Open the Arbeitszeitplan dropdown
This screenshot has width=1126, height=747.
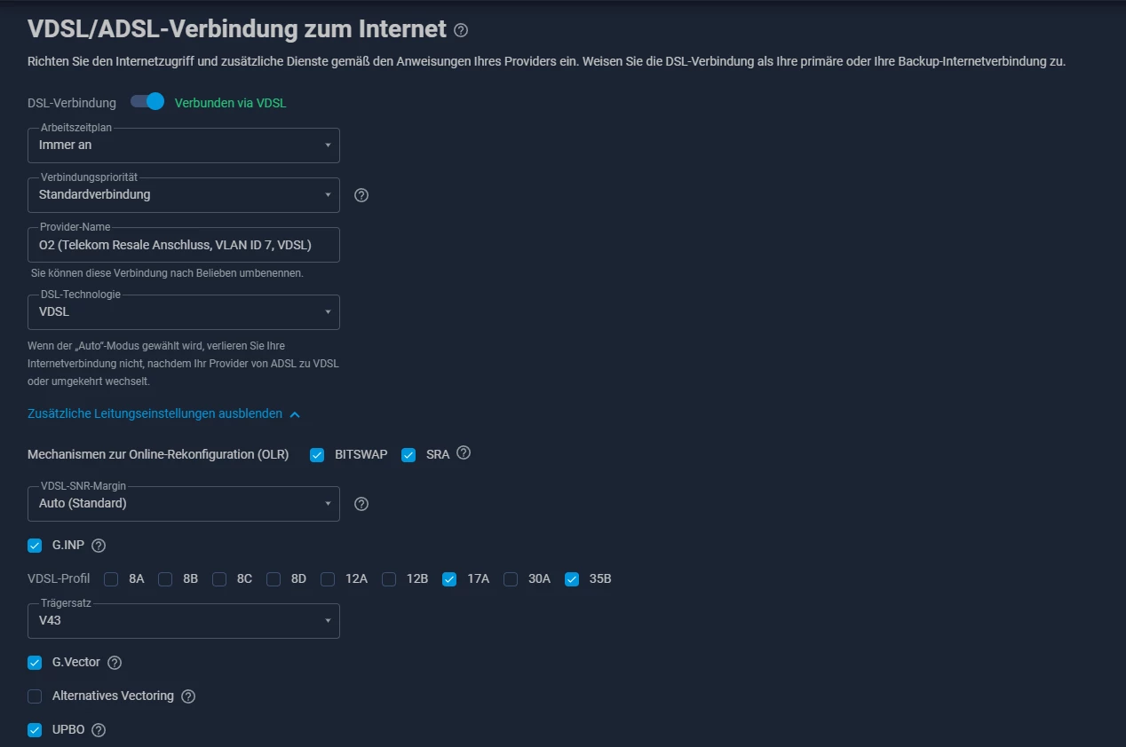coord(183,145)
